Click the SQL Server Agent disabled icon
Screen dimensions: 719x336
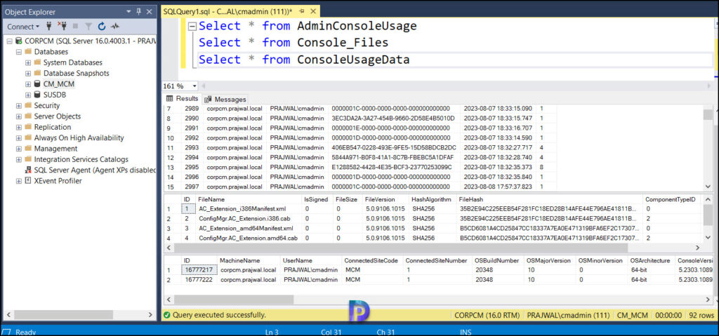coord(28,170)
